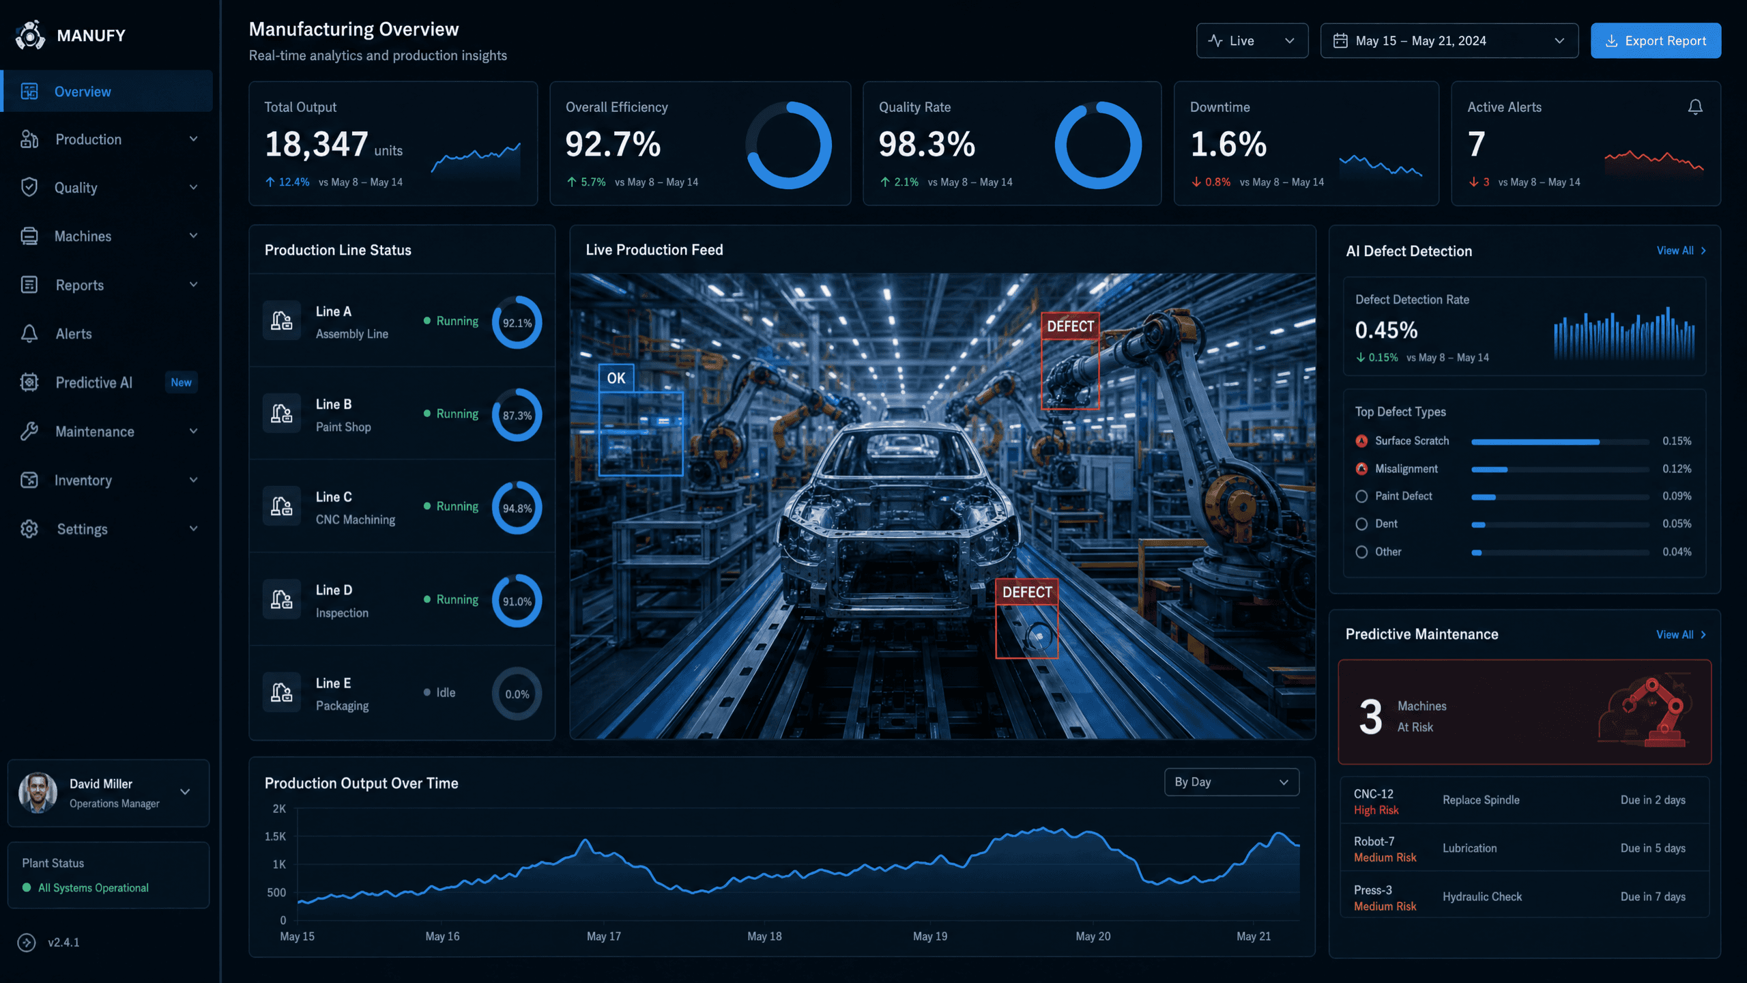Click the Overview dashboard icon in sidebar

[x=29, y=91]
